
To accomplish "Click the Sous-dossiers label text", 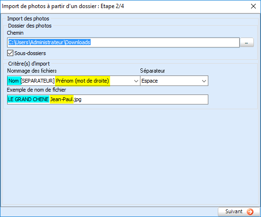I will click(x=30, y=53).
